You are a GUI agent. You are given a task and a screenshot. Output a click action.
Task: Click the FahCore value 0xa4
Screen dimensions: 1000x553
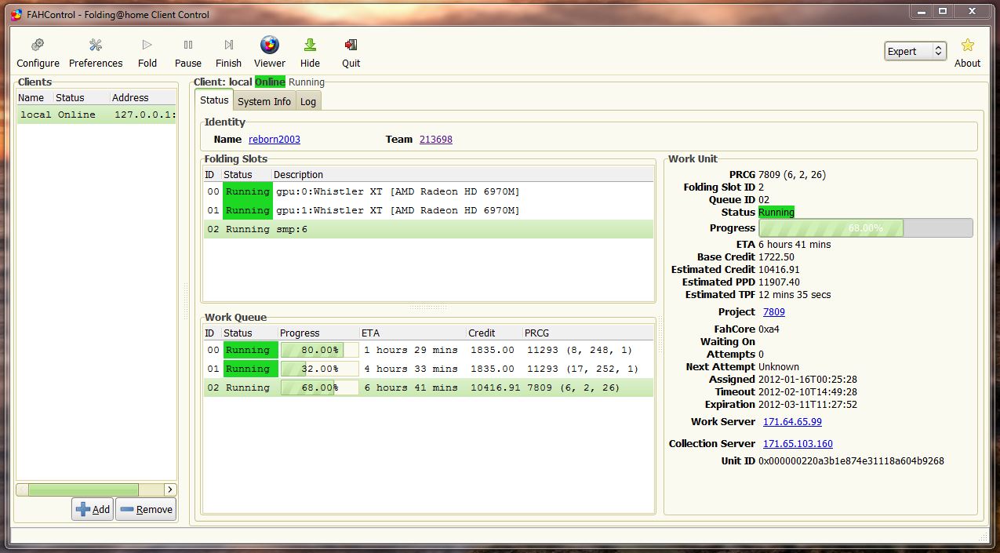pyautogui.click(x=769, y=329)
